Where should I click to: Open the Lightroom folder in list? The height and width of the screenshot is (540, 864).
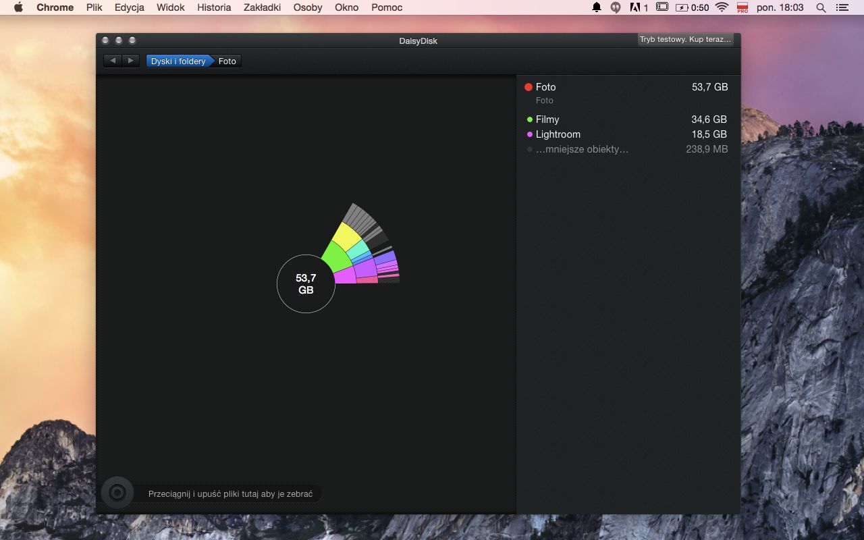pyautogui.click(x=627, y=134)
